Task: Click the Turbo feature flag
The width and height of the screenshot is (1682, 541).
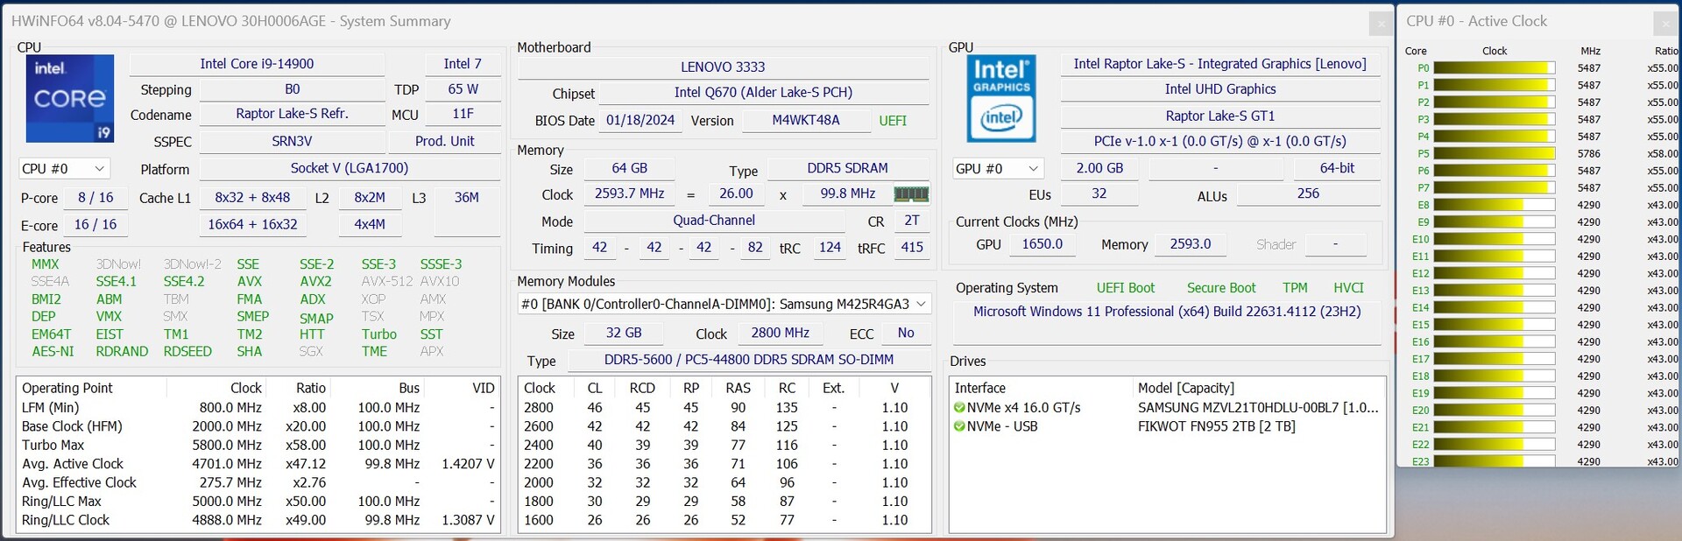Action: pyautogui.click(x=379, y=334)
